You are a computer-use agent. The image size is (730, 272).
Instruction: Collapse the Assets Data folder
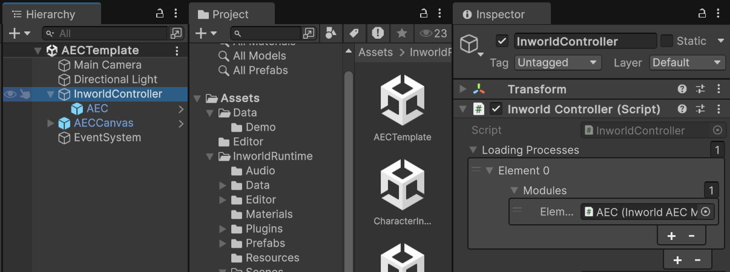pos(210,113)
